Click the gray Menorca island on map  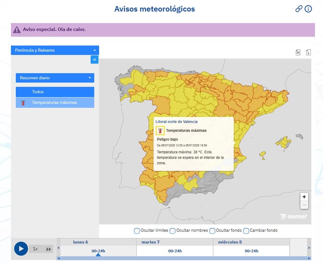pyautogui.click(x=299, y=136)
